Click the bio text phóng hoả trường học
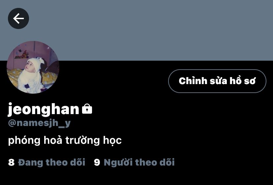 pyautogui.click(x=65, y=140)
